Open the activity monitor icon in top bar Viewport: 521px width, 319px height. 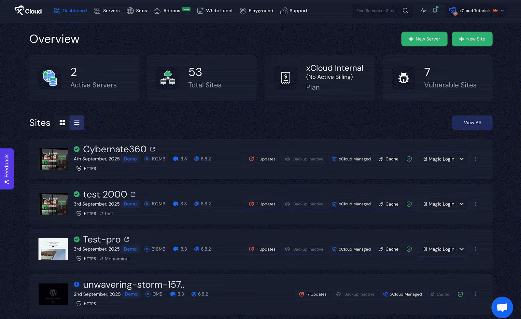coord(423,10)
